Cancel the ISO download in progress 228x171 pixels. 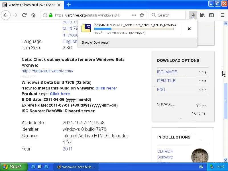click(189, 29)
